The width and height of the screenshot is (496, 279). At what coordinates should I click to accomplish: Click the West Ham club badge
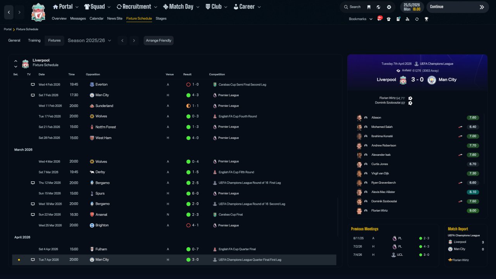click(x=92, y=138)
